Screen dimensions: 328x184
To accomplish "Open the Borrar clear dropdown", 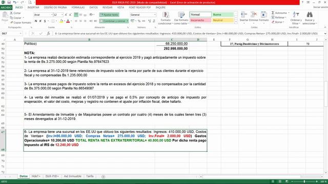I will pyautogui.click(x=278, y=22).
